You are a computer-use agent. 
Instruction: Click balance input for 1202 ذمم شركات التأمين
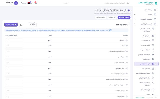point(14,62)
